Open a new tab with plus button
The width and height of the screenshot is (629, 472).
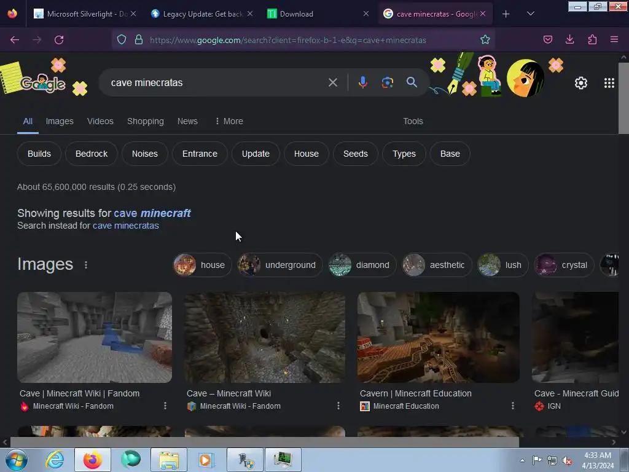506,14
